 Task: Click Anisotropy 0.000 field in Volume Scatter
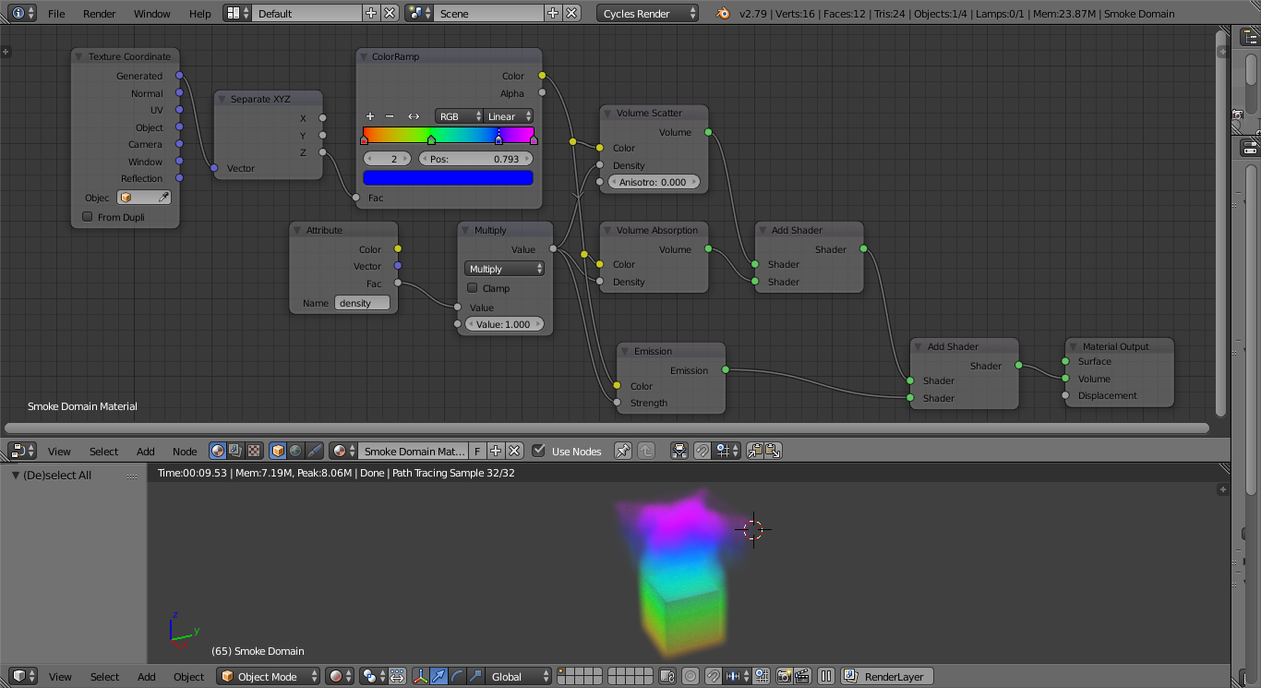(653, 182)
